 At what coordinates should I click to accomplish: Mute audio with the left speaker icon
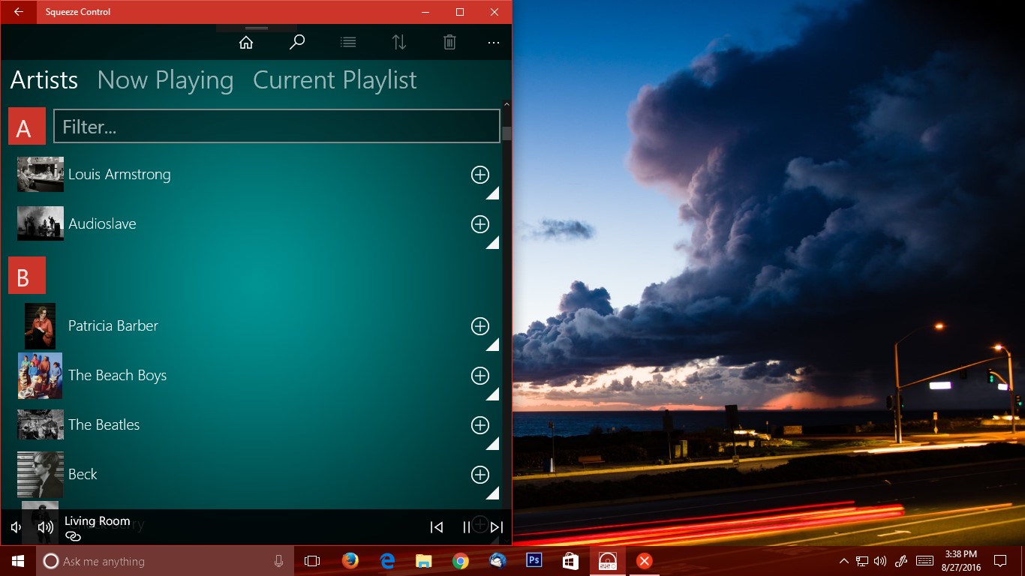(15, 526)
